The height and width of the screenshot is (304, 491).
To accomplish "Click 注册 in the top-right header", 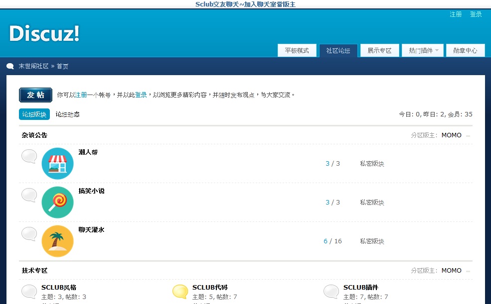I will pyautogui.click(x=456, y=14).
